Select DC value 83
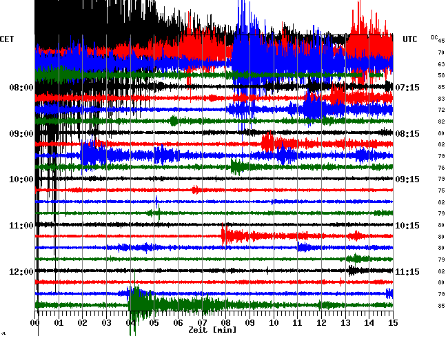The height and width of the screenshot is (341, 448). pos(441,99)
